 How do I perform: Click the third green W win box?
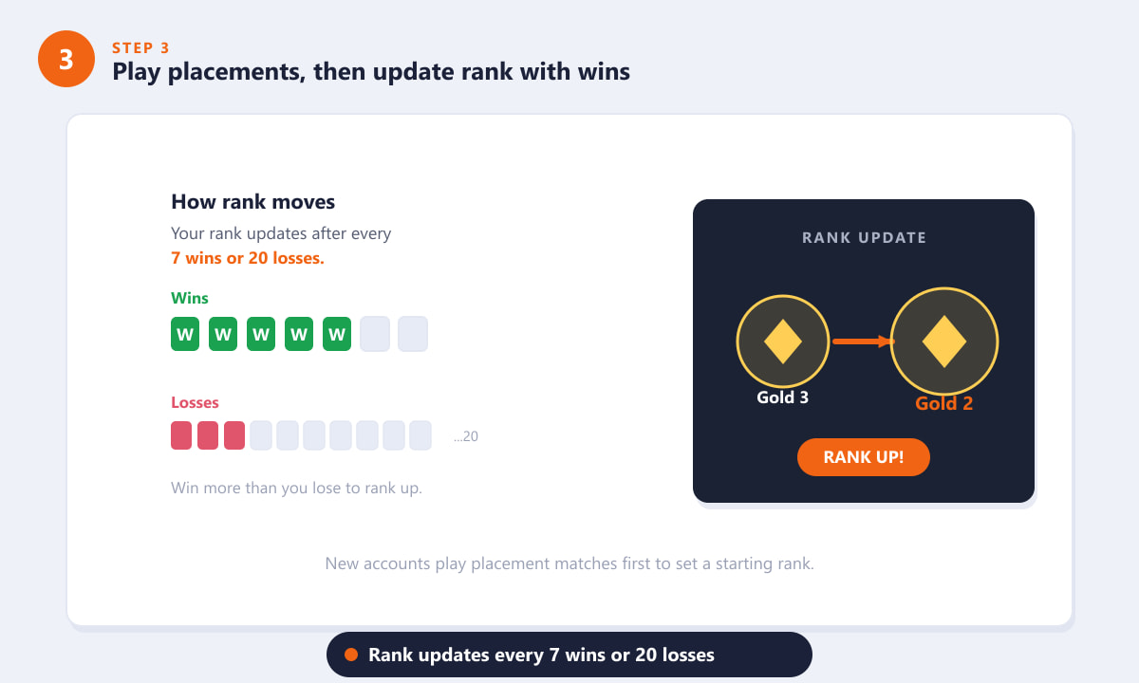tap(261, 334)
